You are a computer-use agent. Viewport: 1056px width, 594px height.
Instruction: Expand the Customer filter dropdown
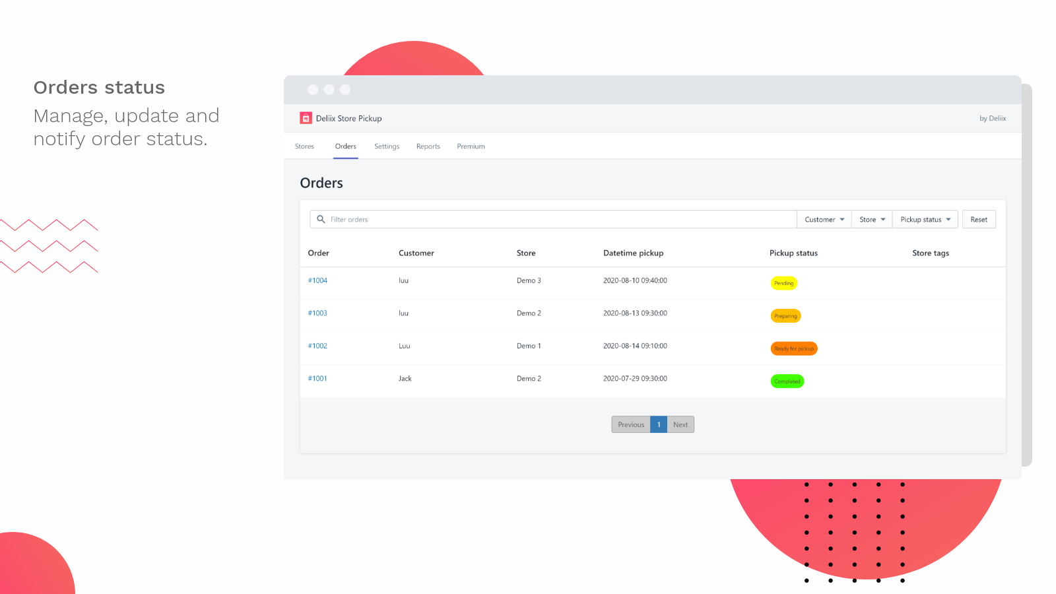pos(824,219)
